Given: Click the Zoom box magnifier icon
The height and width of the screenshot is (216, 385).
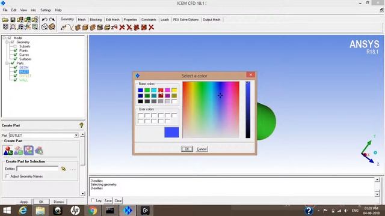Looking at the screenshot, I should [x=13, y=27].
